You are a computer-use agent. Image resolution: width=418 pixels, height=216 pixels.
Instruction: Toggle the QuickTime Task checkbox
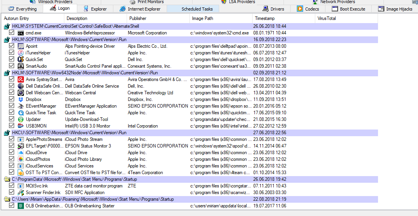[x=11, y=113]
